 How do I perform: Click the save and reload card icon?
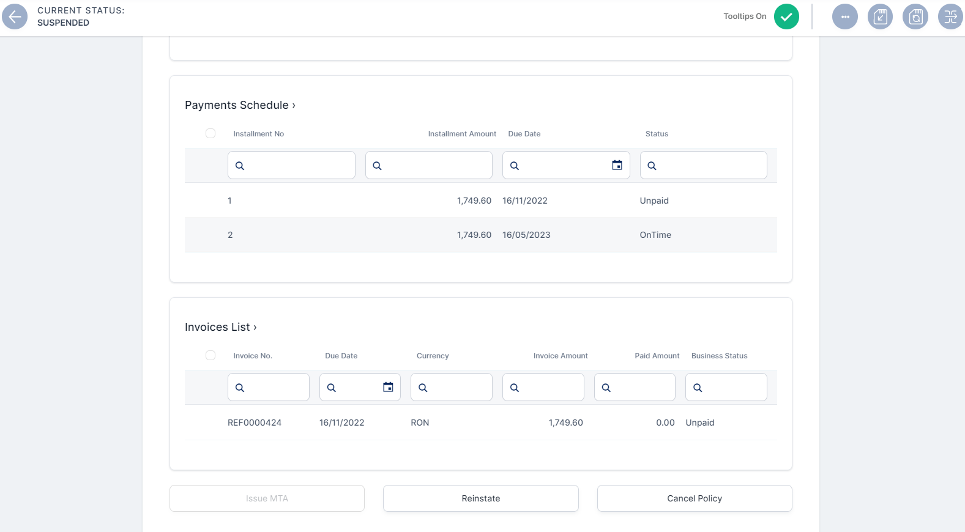[915, 17]
